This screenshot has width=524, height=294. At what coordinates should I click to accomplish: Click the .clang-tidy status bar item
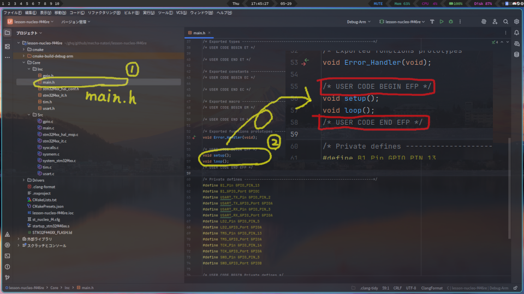pos(369,287)
